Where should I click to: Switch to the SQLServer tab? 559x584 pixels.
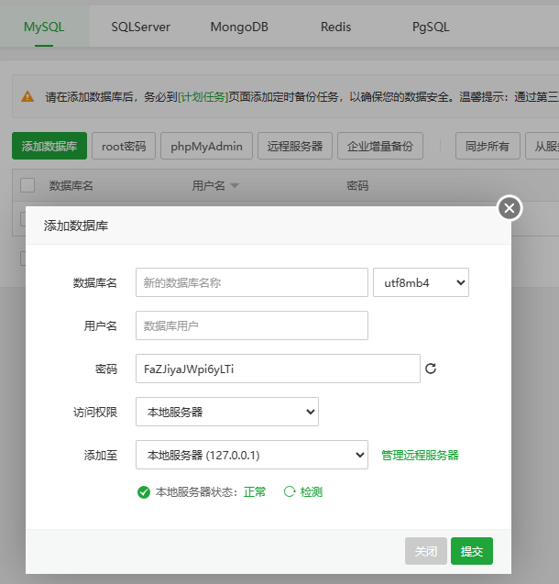pos(141,27)
